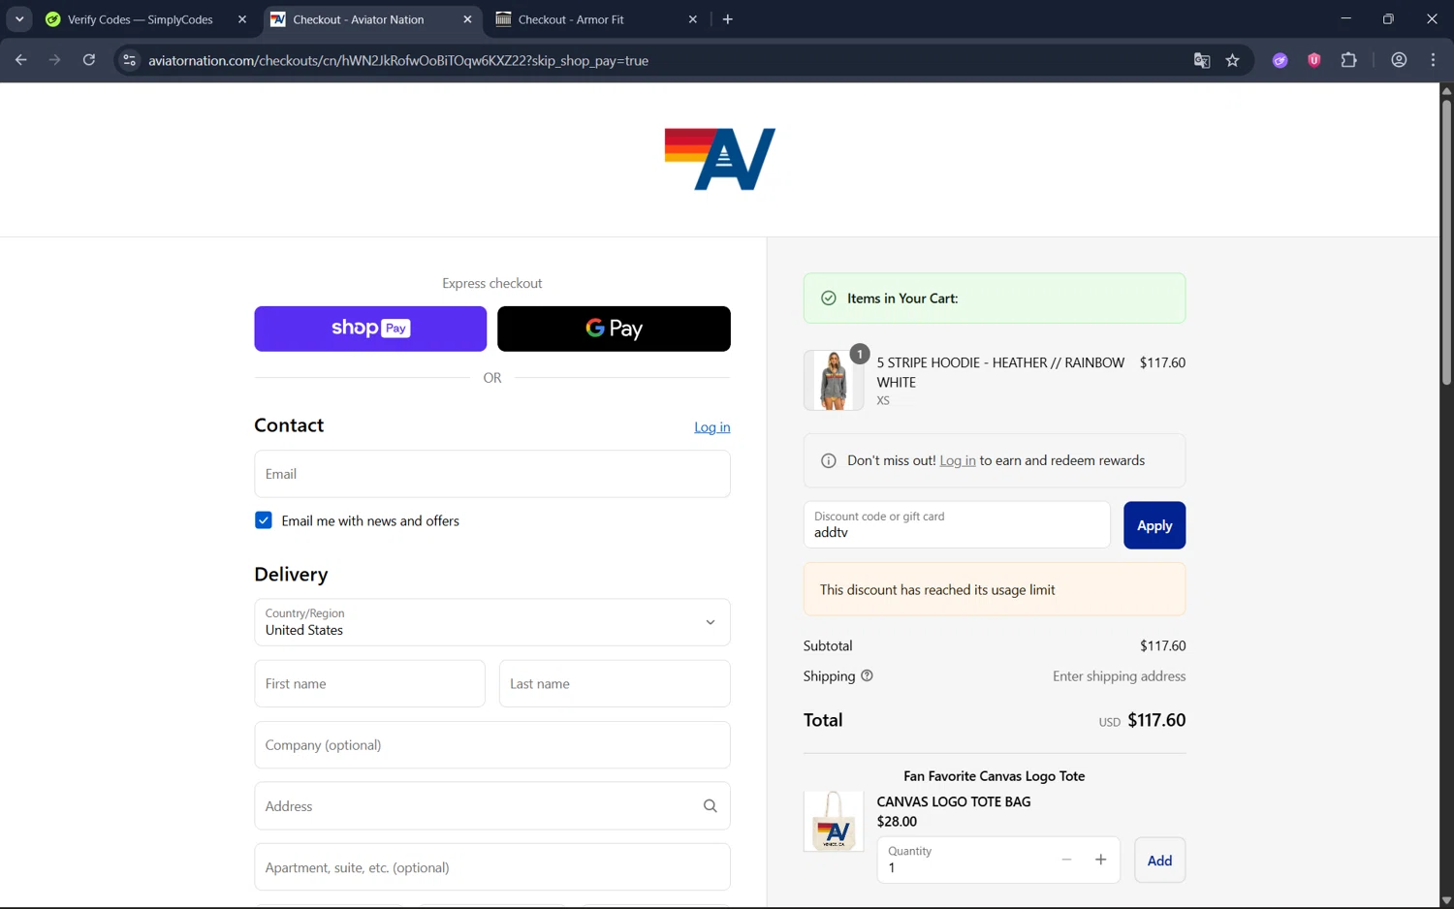Open the browser profile icon
Viewport: 1454px width, 909px height.
pos(1399,60)
